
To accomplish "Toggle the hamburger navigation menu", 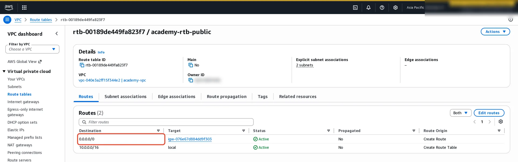I will [x=7, y=20].
